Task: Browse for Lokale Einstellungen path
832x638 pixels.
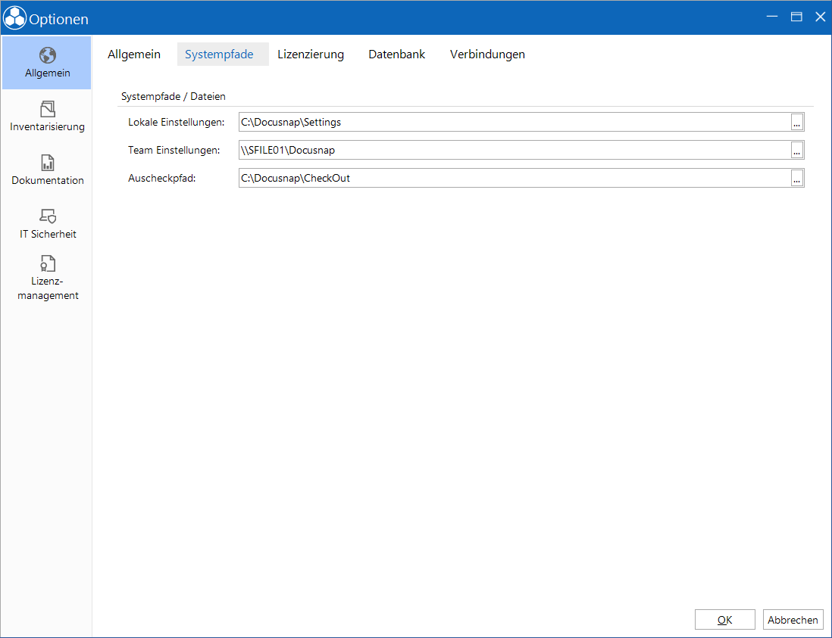Action: (x=796, y=122)
